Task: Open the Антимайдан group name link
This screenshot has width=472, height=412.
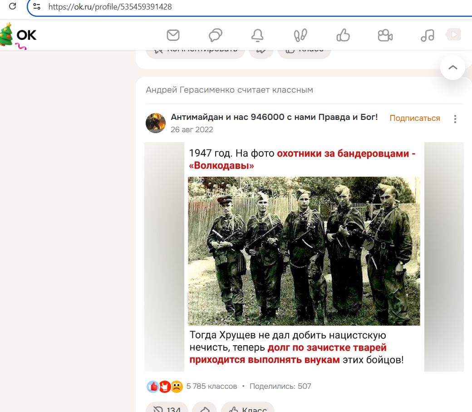Action: coord(274,117)
